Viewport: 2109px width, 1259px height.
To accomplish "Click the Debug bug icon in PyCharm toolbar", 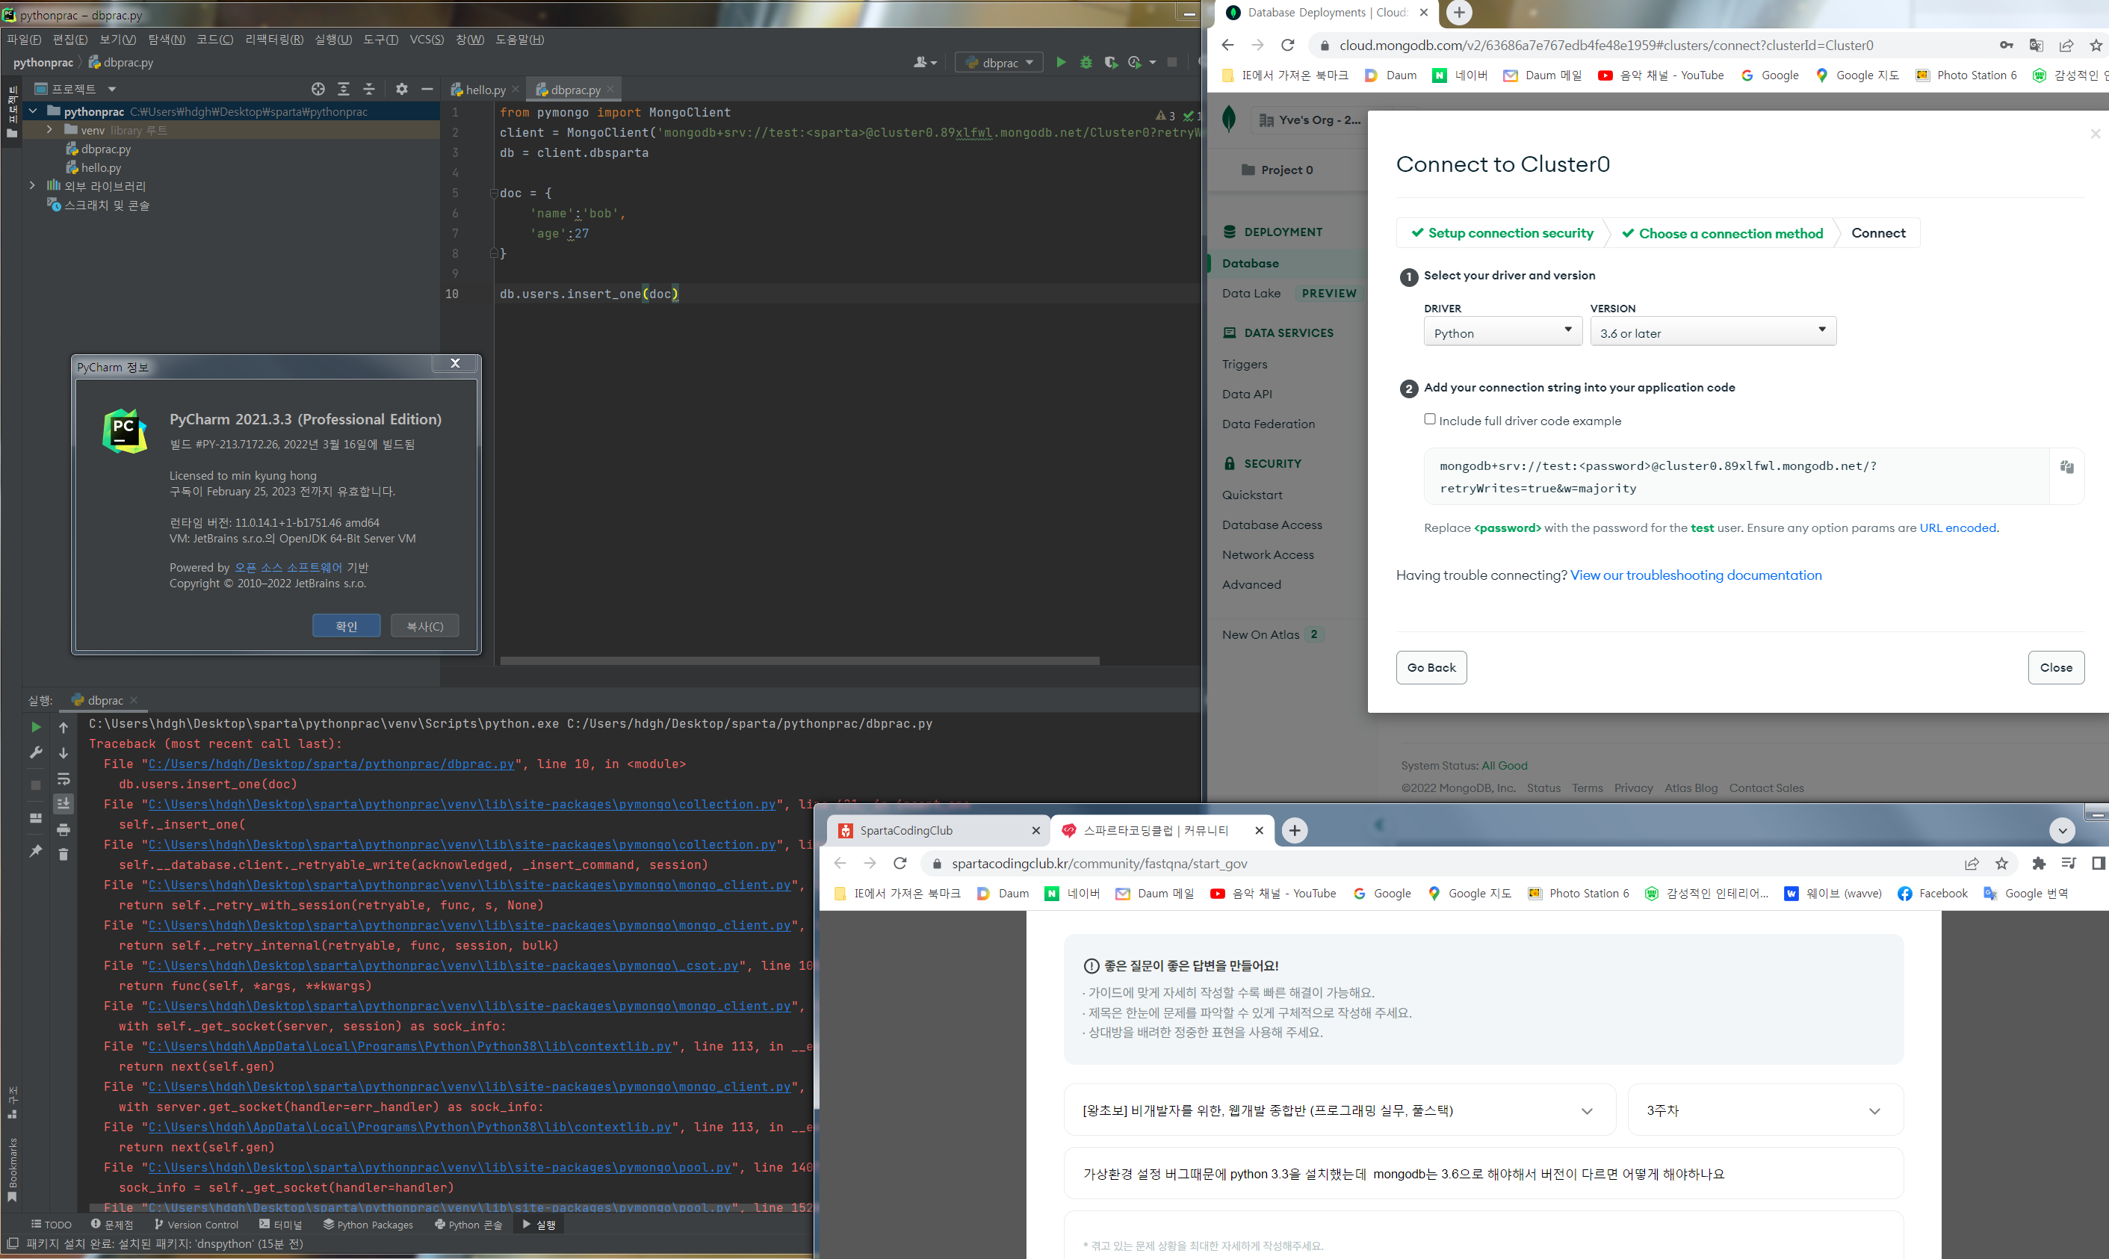I will [1086, 62].
